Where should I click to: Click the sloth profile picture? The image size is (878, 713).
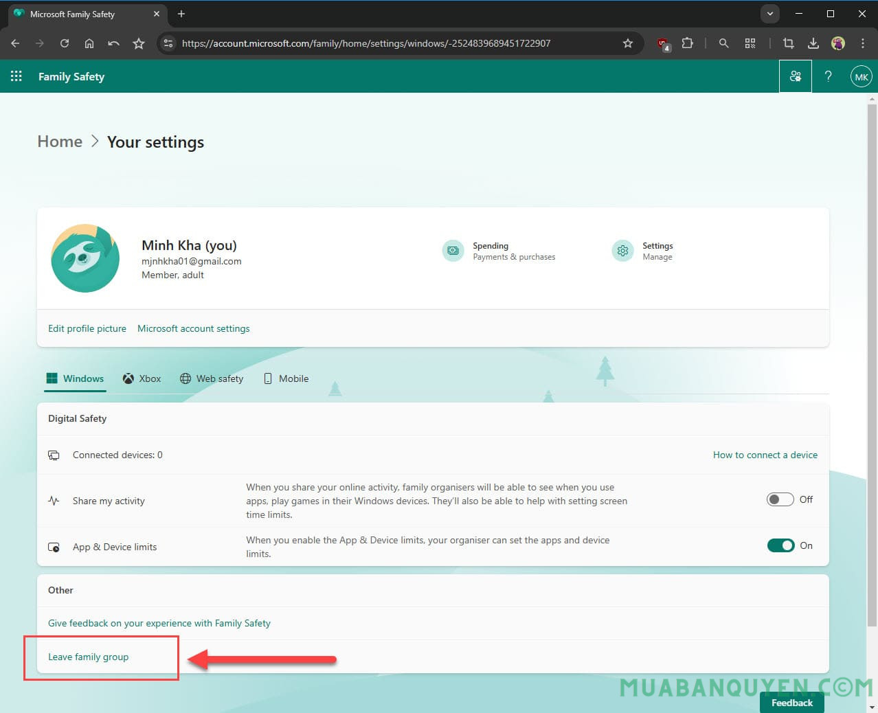click(x=85, y=258)
